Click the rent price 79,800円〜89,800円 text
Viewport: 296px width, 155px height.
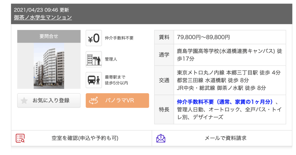coord(203,37)
